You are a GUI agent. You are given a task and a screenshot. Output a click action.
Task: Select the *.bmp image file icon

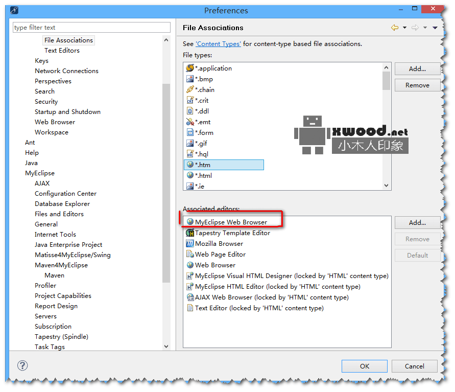coord(190,79)
